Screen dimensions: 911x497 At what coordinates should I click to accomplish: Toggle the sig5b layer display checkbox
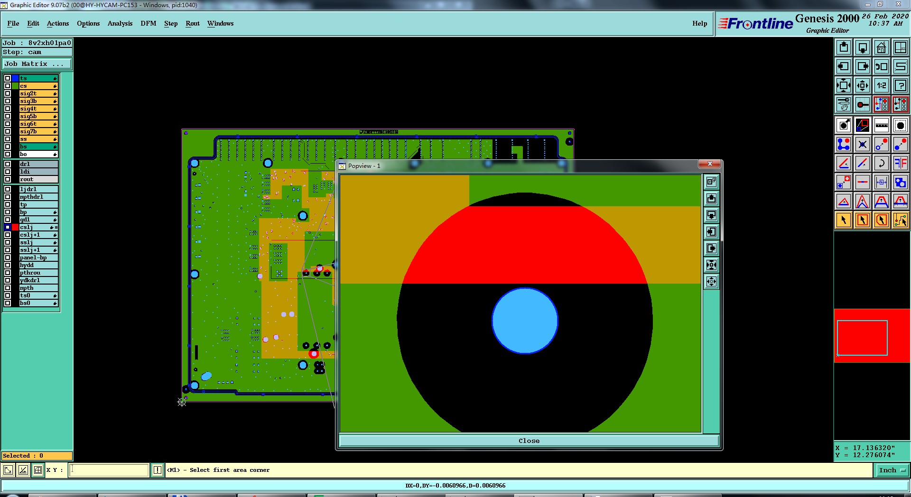8,116
